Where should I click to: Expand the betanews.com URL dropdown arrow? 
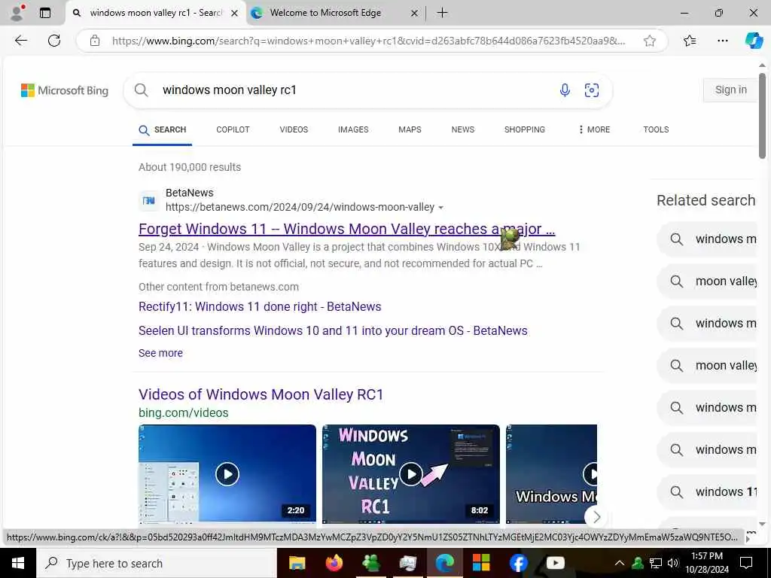coord(440,208)
